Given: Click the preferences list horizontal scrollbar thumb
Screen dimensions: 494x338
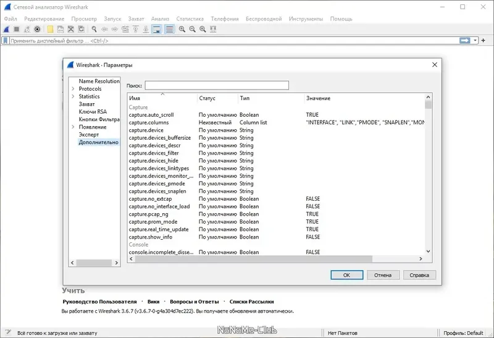Looking at the screenshot, I should (x=254, y=259).
